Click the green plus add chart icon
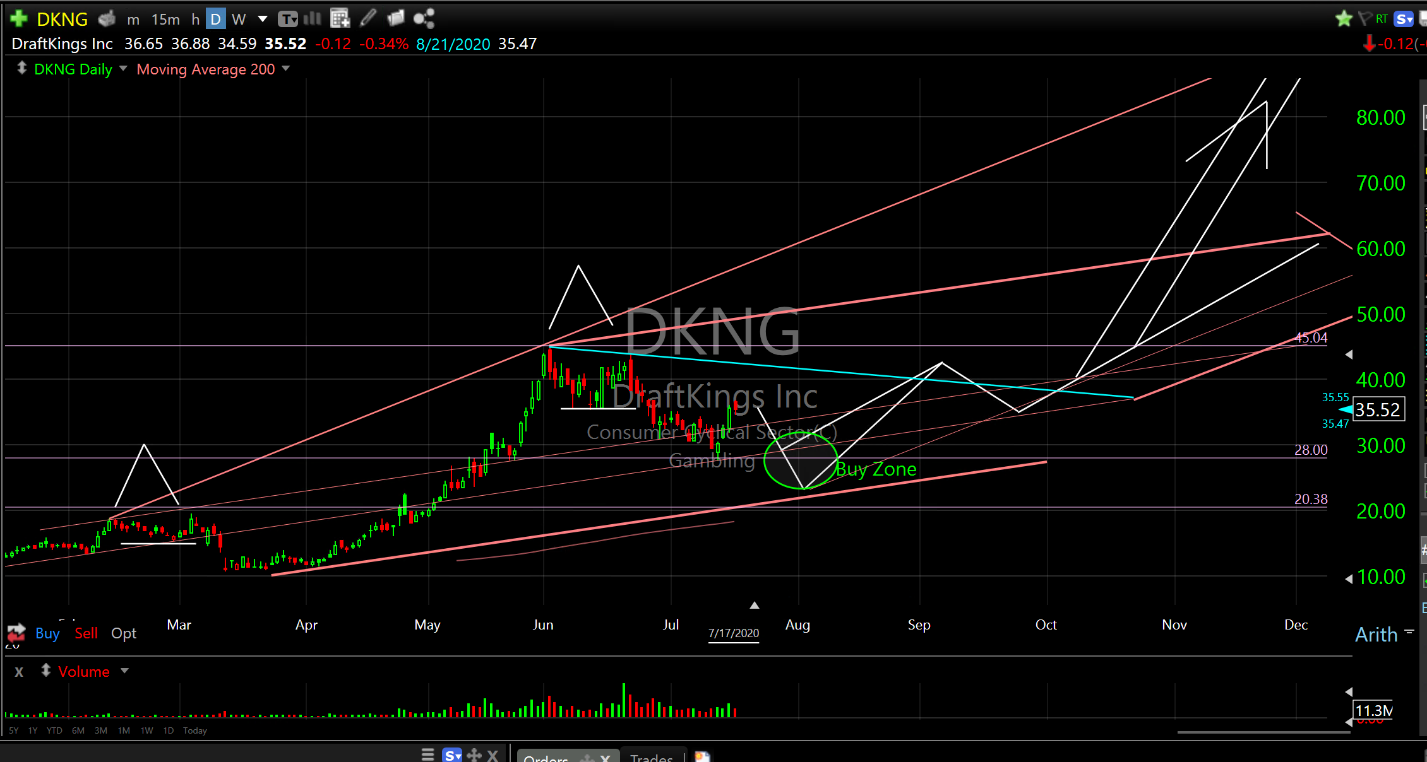Viewport: 1427px width, 762px height. [x=19, y=19]
